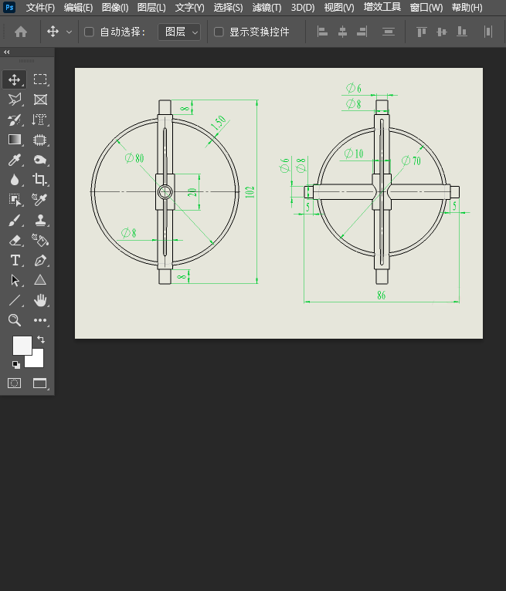The image size is (506, 591).
Task: Select the Gradient tool
Action: (x=15, y=140)
